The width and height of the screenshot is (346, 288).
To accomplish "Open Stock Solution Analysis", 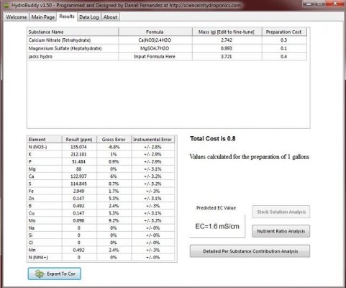I will 281,212.
